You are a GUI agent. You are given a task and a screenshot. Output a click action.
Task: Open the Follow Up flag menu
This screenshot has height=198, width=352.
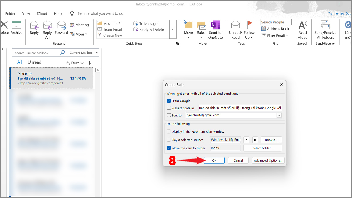point(249,30)
